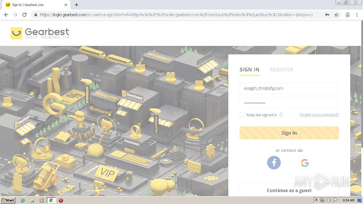This screenshot has height=204, width=363.
Task: Click the Gearbest logo
Action: (x=40, y=33)
